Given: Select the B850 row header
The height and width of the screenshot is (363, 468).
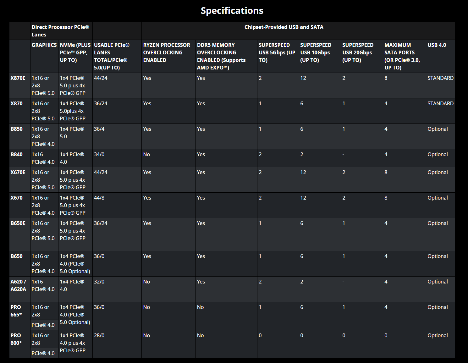Looking at the screenshot, I should (x=17, y=129).
